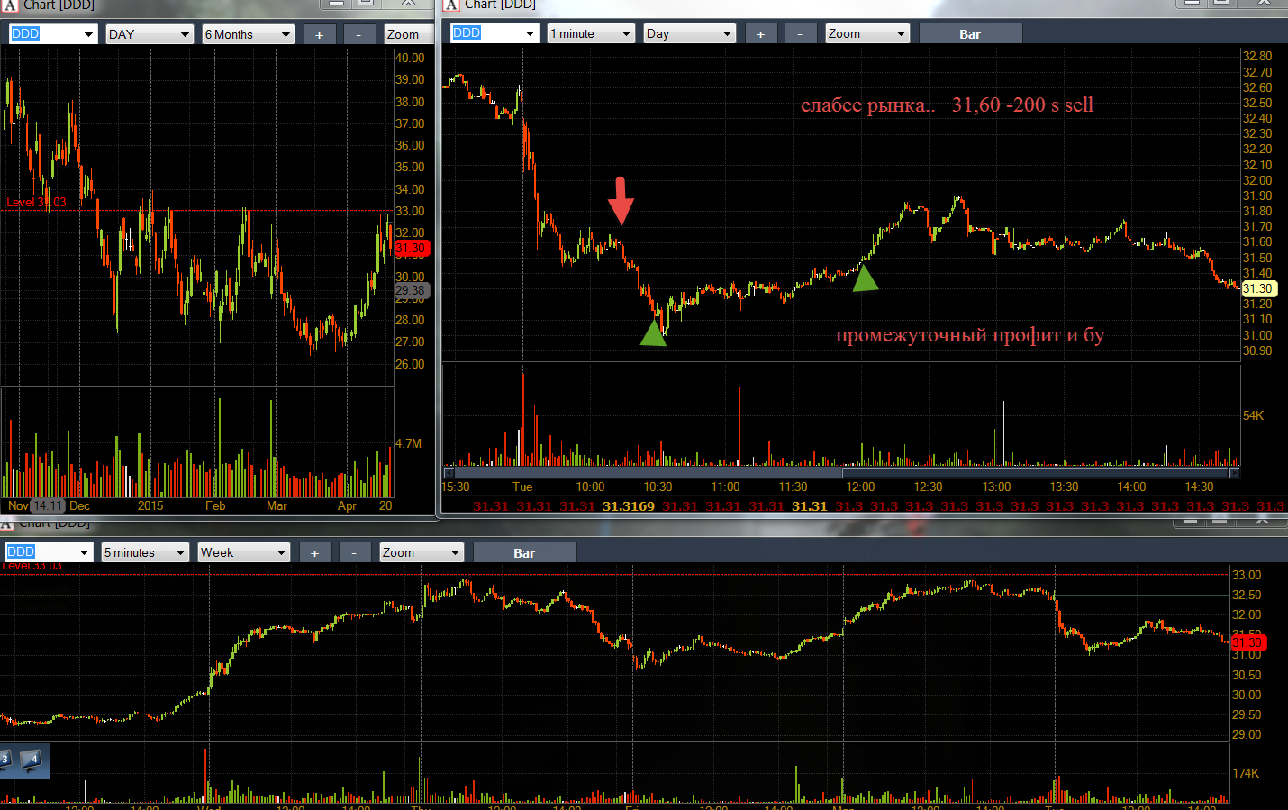This screenshot has height=810, width=1288.
Task: Switch to monitor 4 icon
Action: point(32,760)
